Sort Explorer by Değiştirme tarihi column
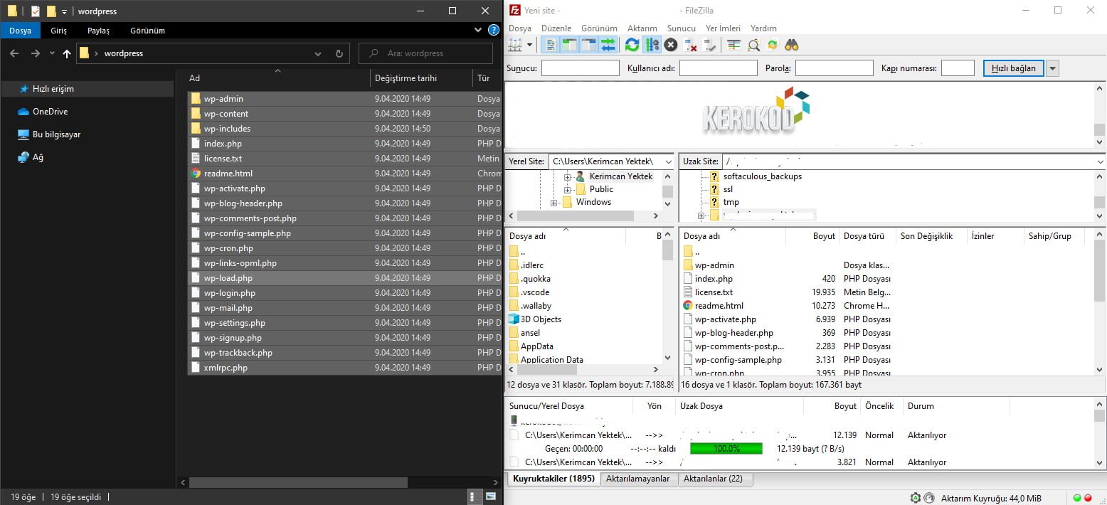 [421, 78]
